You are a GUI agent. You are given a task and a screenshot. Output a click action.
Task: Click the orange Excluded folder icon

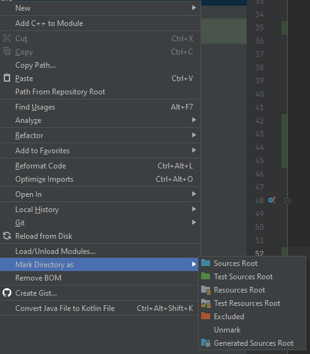pyautogui.click(x=206, y=316)
